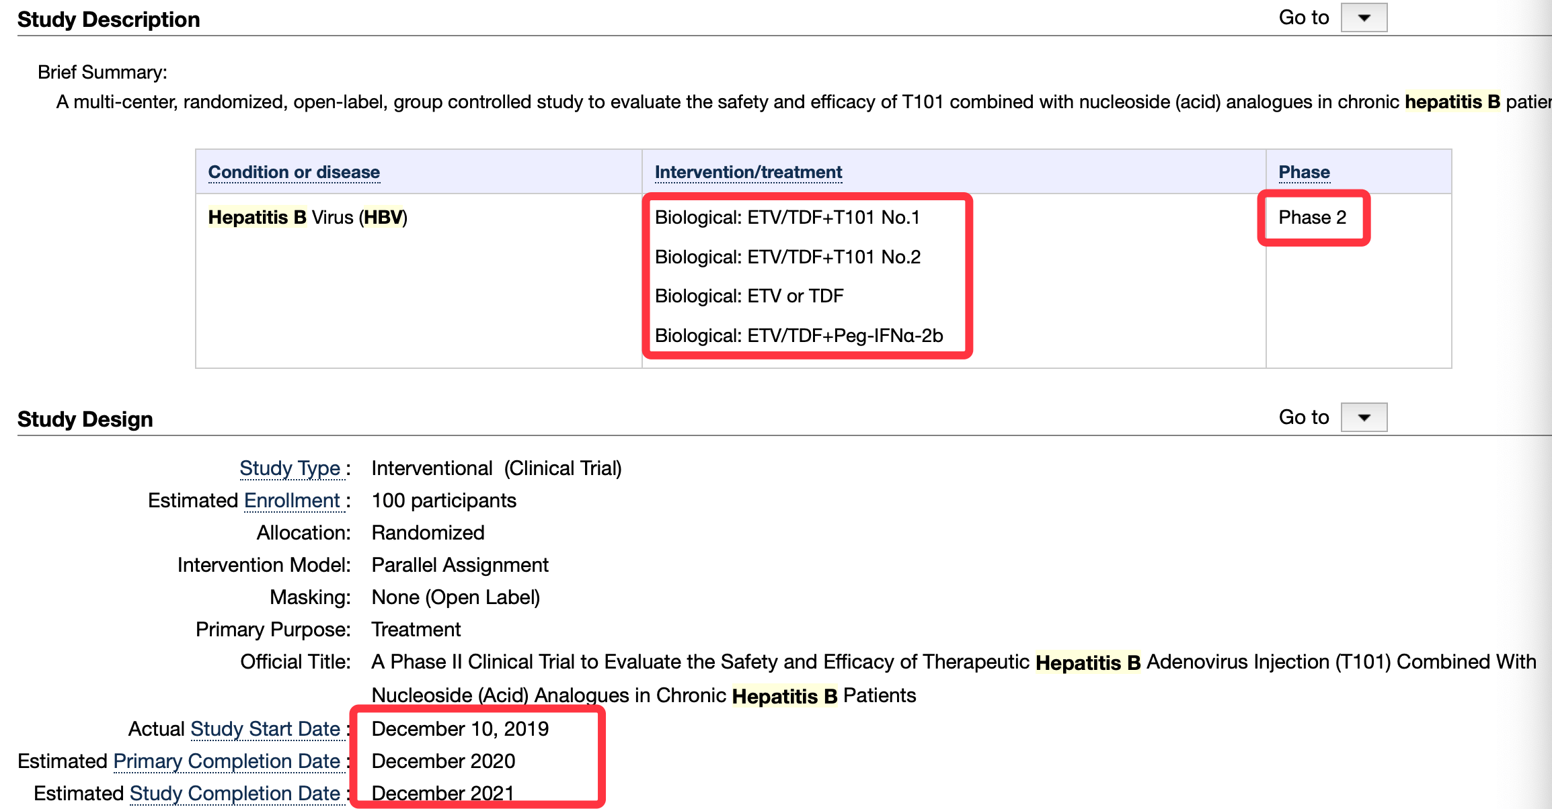Screen dimensions: 1552x809
Task: Select the 'December 2020' primary completion date
Action: (x=443, y=761)
